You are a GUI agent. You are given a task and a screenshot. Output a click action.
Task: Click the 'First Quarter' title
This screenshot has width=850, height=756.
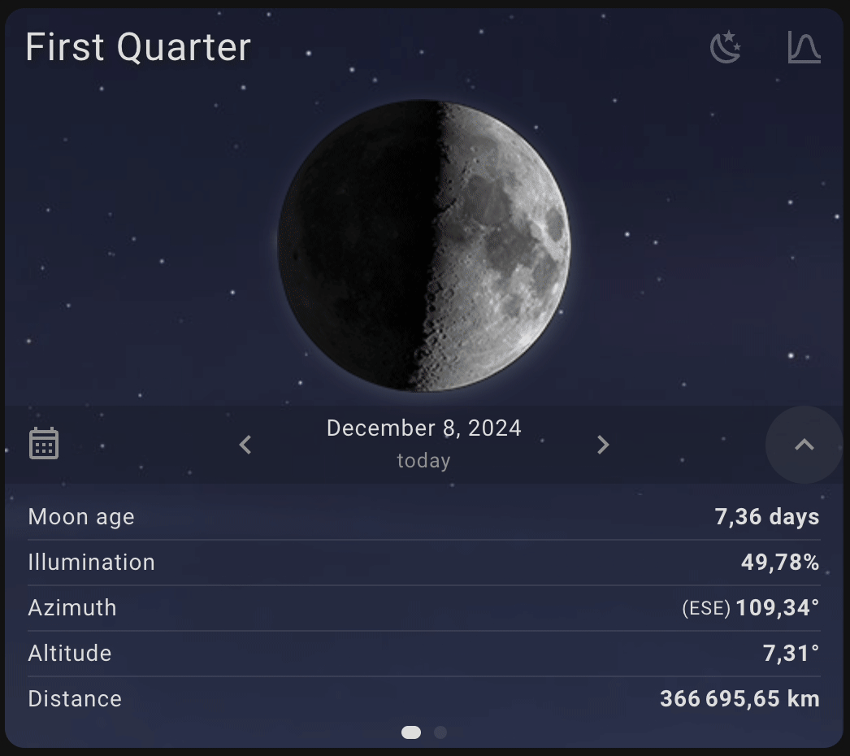pyautogui.click(x=138, y=47)
